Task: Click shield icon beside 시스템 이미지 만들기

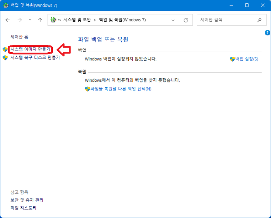Action: point(5,49)
